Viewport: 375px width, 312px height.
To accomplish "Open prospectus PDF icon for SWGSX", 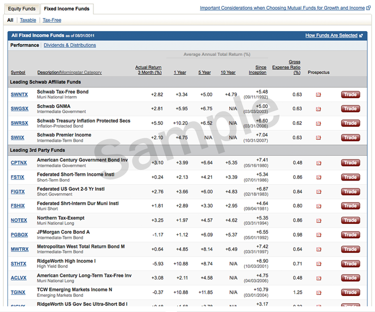I will (318, 109).
